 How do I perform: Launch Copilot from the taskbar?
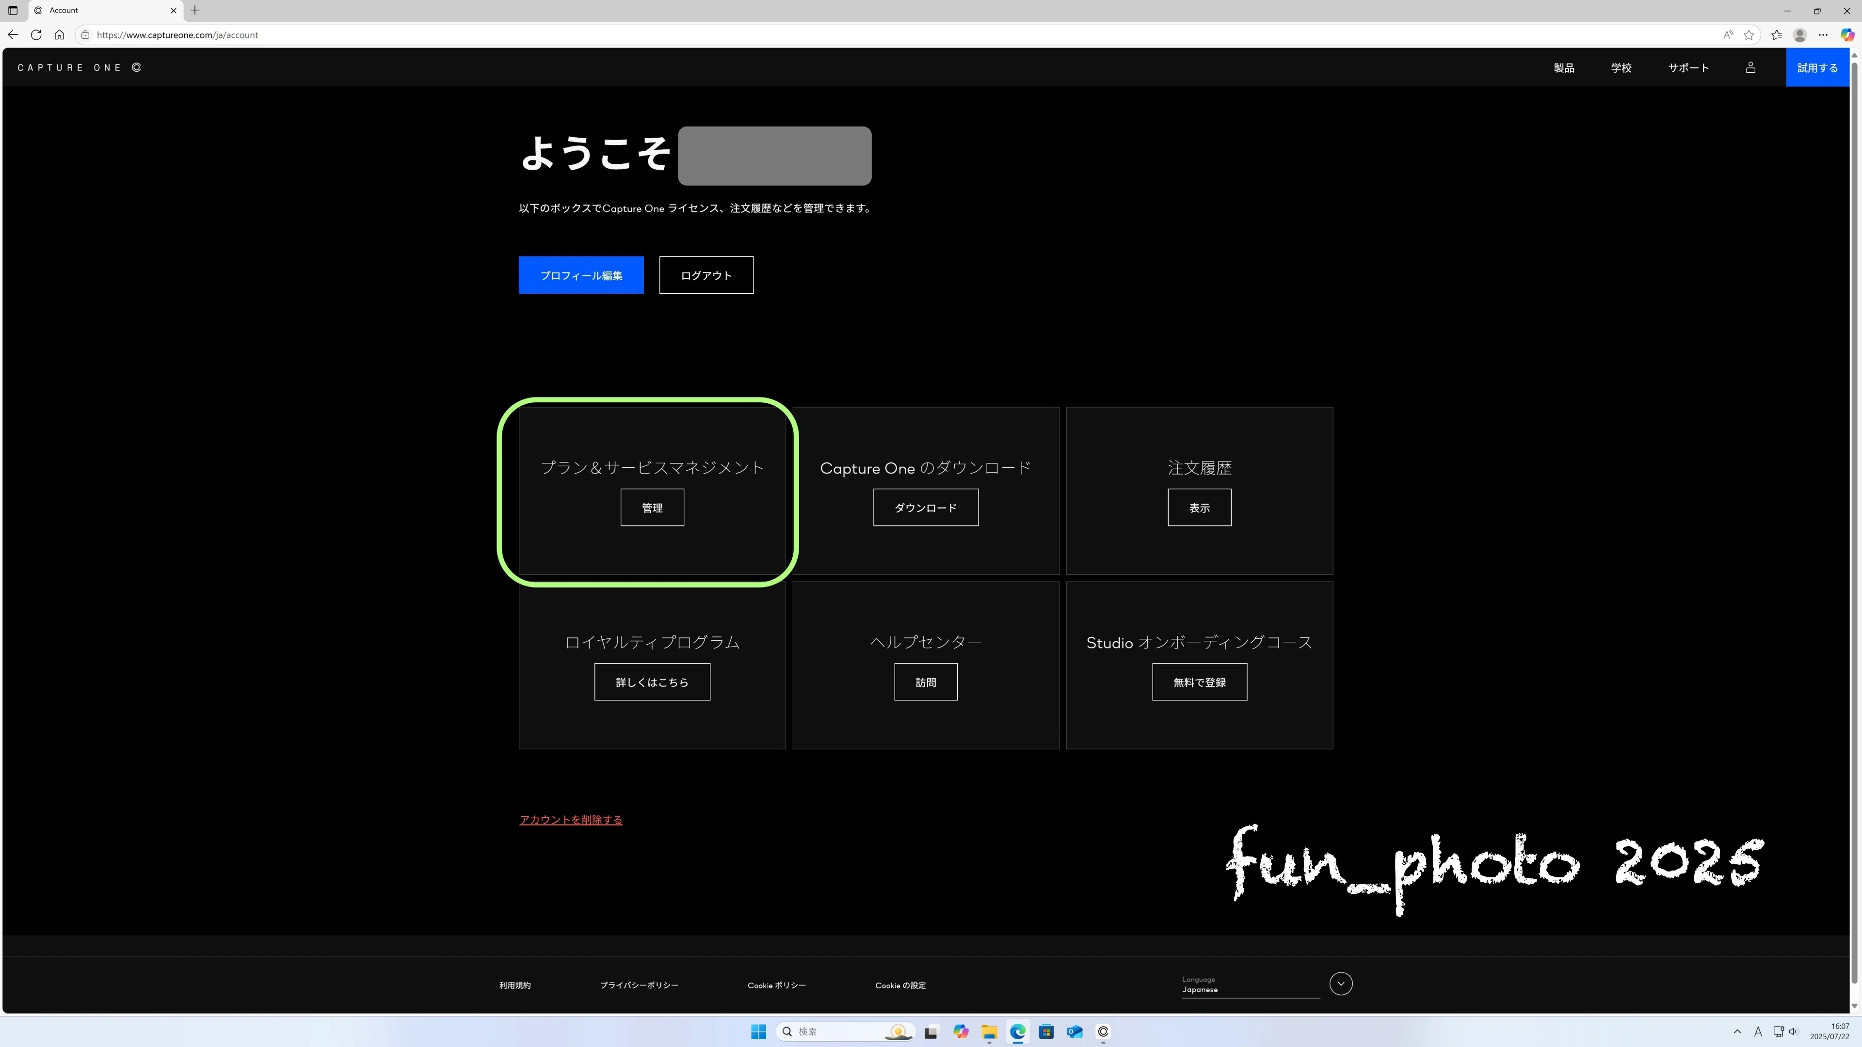(x=960, y=1032)
